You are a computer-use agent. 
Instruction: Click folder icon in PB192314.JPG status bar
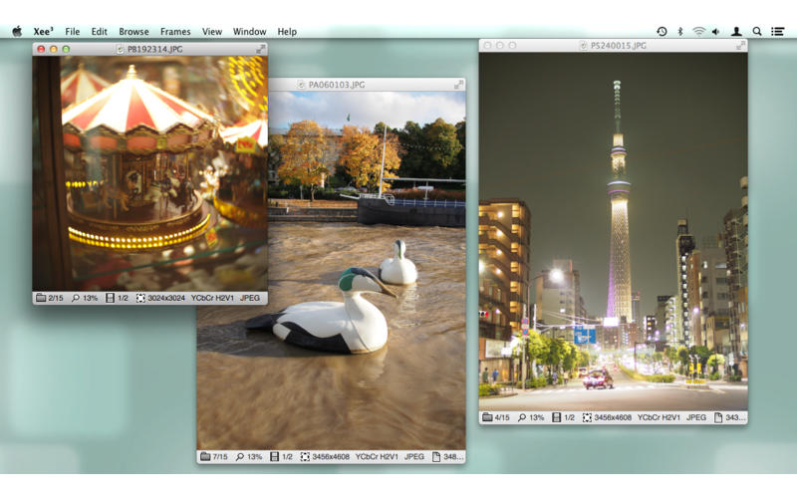(42, 298)
